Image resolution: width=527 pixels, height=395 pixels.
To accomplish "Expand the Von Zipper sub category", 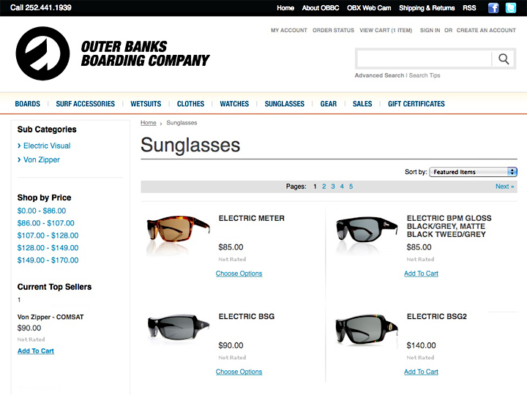I will [42, 159].
